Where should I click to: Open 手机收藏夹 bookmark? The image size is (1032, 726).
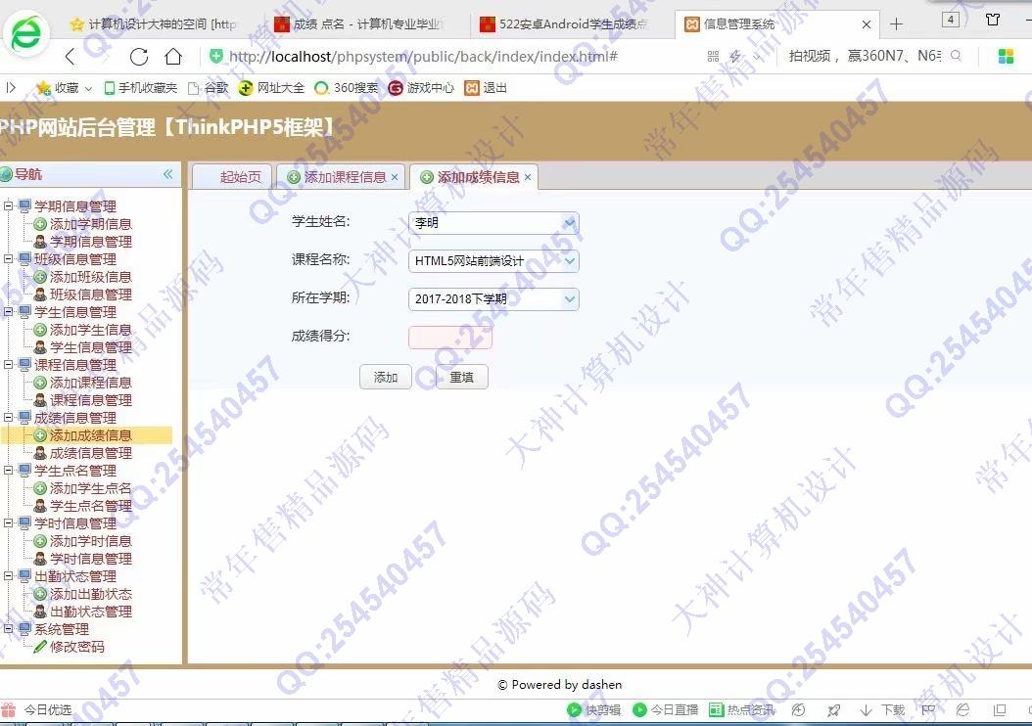tap(141, 87)
